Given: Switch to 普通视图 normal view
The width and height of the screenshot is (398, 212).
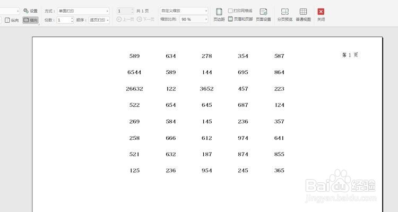Looking at the screenshot, I should pyautogui.click(x=304, y=15).
